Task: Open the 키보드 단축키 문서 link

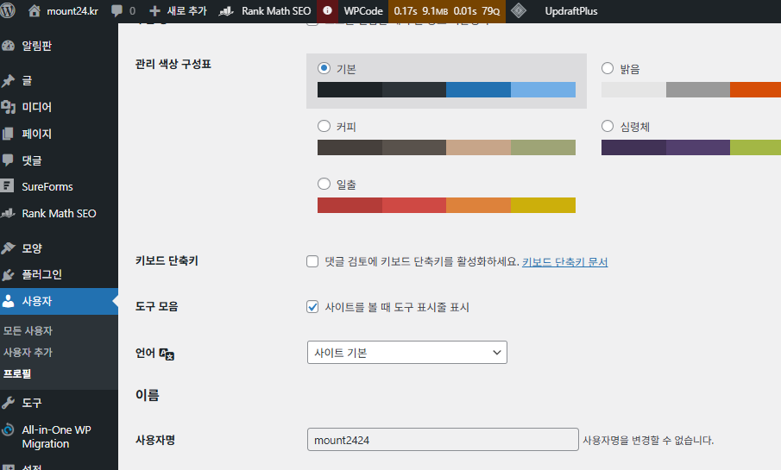Action: tap(564, 261)
